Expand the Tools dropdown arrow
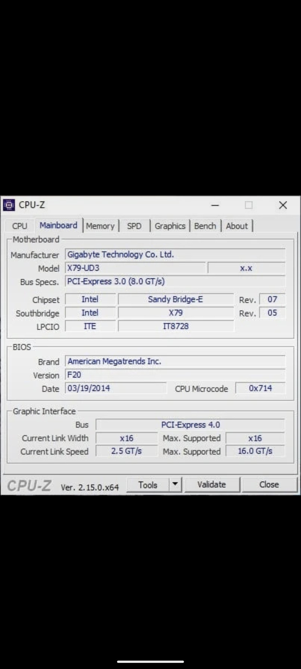Image resolution: width=301 pixels, height=669 pixels. coord(175,484)
